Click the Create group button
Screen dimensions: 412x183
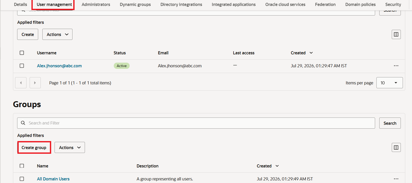(34, 148)
